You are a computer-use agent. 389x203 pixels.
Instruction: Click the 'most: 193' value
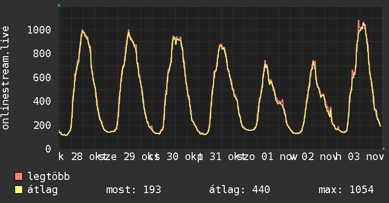(x=134, y=190)
